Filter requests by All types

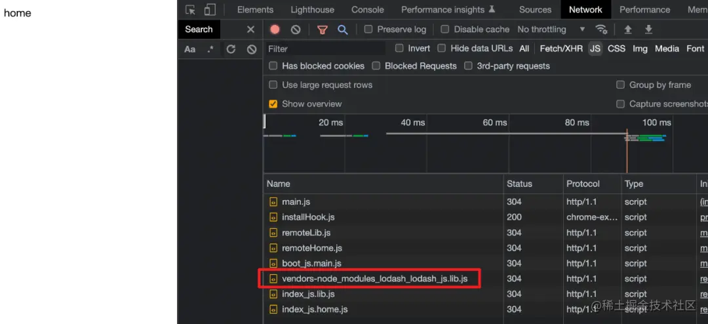[x=524, y=49]
